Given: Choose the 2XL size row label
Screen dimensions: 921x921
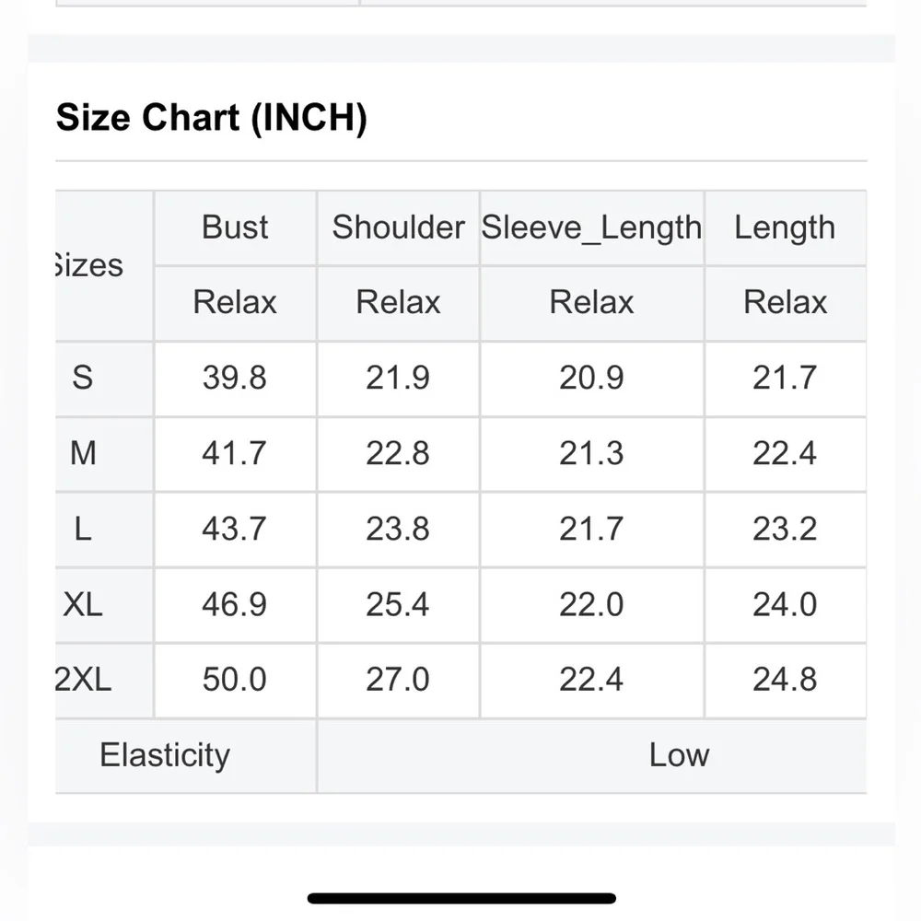Looking at the screenshot, I should [83, 680].
